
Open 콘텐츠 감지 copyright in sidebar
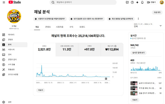pos(14,60)
